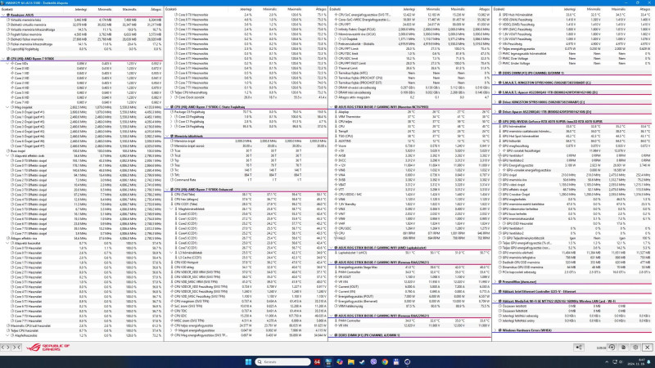Select the CPU (Tctl/Tdie) temperature row
The width and height of the screenshot is (655, 368).
click(246, 195)
